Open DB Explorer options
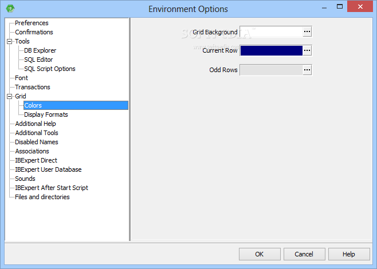 coord(40,50)
